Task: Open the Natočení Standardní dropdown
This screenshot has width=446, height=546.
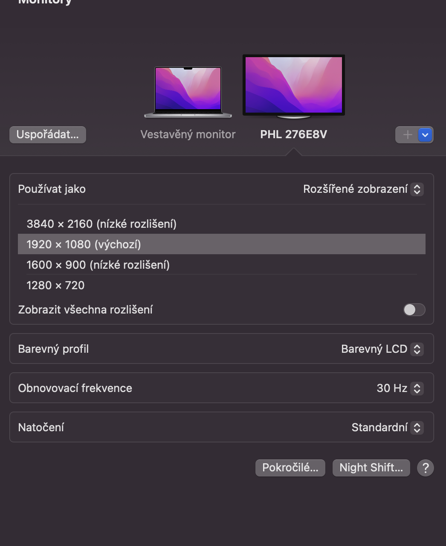Action: pyautogui.click(x=386, y=427)
